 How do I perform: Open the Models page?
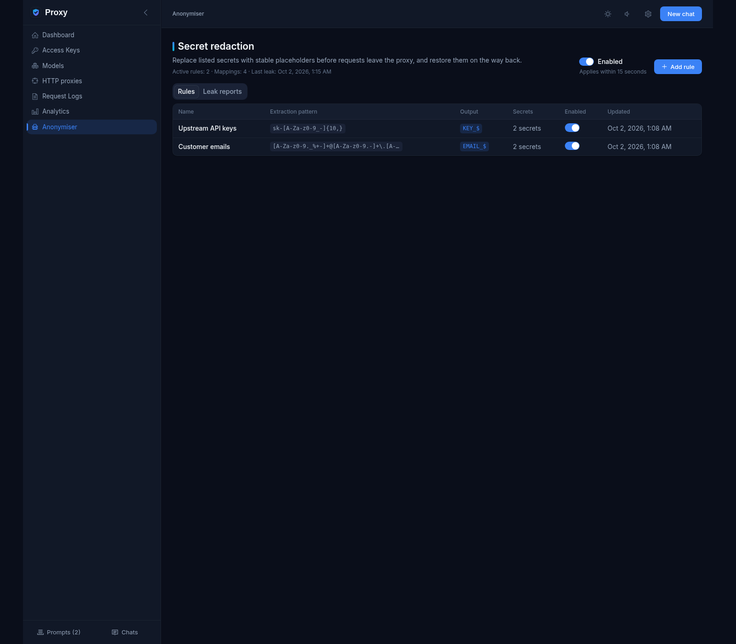click(x=92, y=66)
